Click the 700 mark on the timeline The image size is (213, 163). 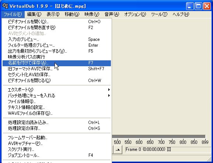pyautogui.click(x=161, y=142)
